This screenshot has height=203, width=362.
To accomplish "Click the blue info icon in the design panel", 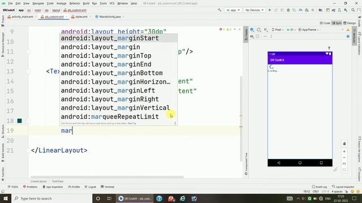I will point(348,36).
